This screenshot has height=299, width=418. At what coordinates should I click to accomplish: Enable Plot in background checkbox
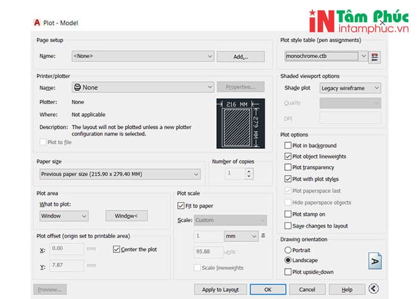pyautogui.click(x=288, y=145)
